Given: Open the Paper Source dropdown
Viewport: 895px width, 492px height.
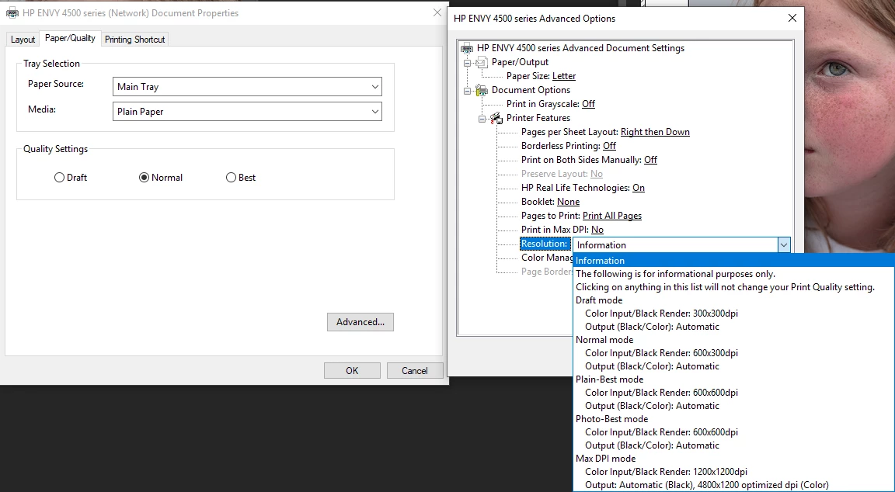Looking at the screenshot, I should [x=247, y=87].
